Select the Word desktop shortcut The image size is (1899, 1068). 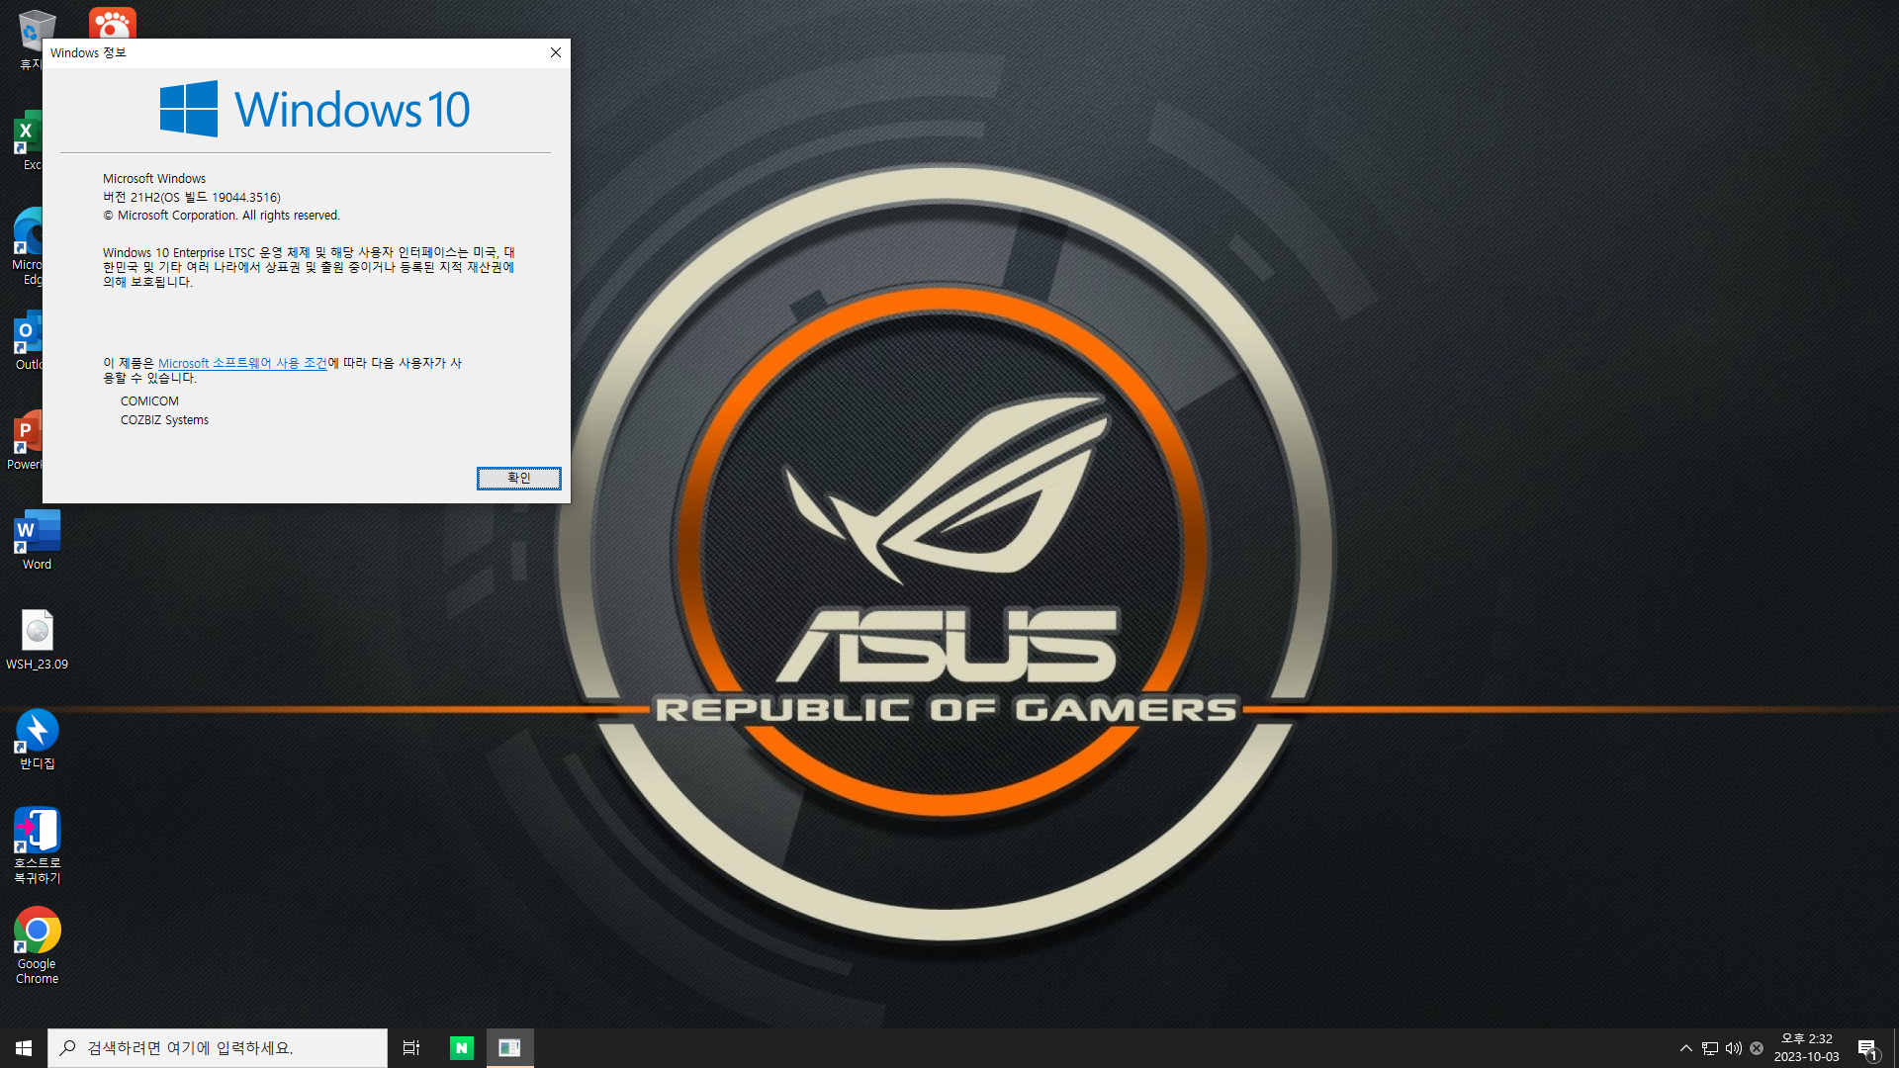point(37,540)
